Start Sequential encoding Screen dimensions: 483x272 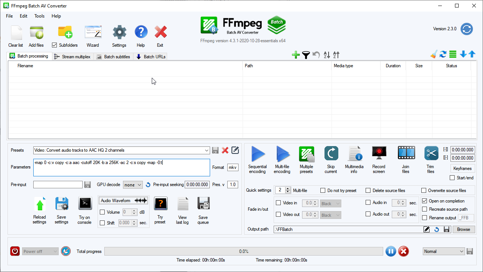point(258,154)
